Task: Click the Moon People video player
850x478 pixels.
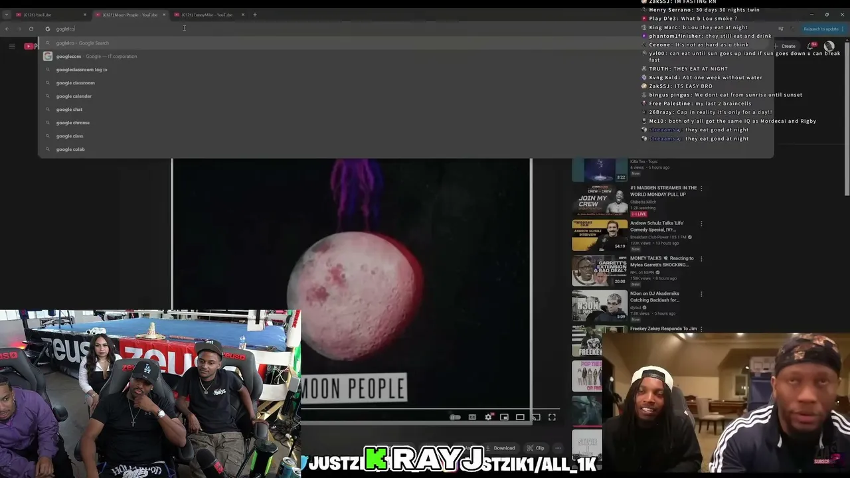Action: click(351, 291)
